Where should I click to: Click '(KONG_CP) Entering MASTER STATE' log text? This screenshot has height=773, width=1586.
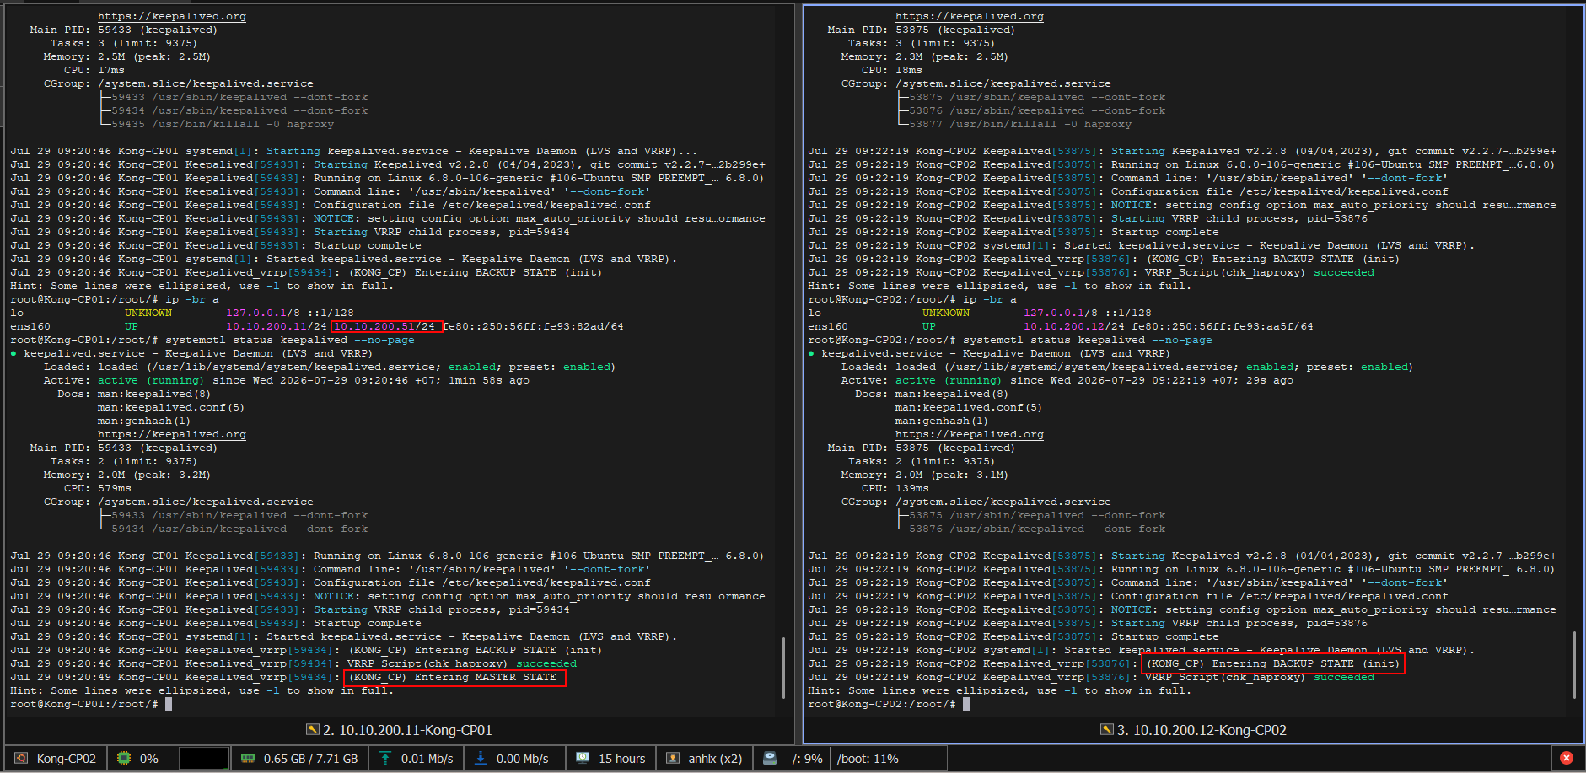pyautogui.click(x=453, y=677)
